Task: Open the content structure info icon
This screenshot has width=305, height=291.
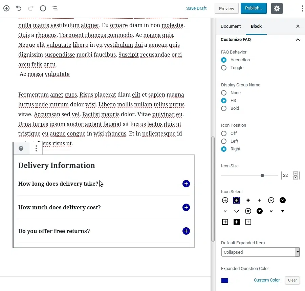Action: pyautogui.click(x=43, y=8)
